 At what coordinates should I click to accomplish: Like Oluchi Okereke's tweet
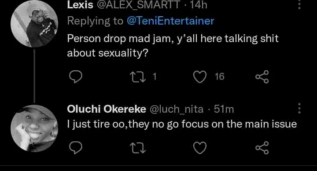(200, 148)
